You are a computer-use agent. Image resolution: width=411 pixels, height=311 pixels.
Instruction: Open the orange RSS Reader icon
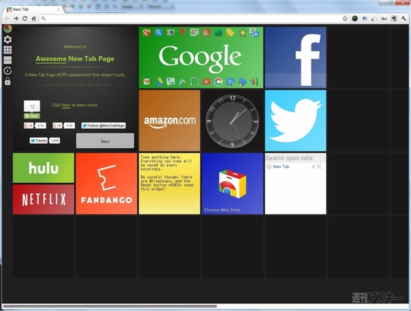click(x=207, y=32)
